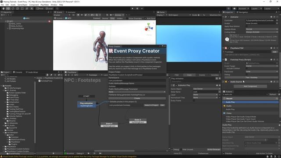The width and height of the screenshot is (281, 158).
Task: Open the File menu
Action: 2,5
